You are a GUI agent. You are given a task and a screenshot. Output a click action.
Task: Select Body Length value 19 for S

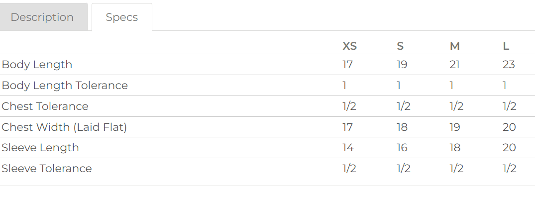(402, 65)
